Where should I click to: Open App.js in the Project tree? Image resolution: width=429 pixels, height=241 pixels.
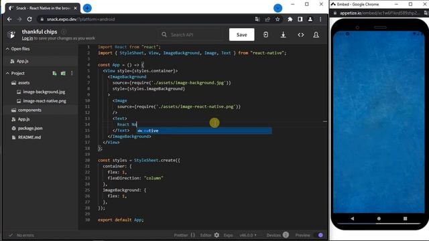(x=21, y=119)
